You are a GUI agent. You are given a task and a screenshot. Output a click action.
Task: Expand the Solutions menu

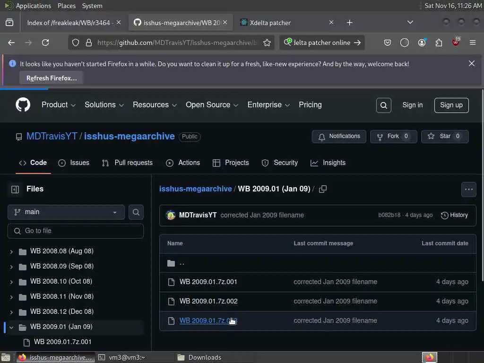104,105
